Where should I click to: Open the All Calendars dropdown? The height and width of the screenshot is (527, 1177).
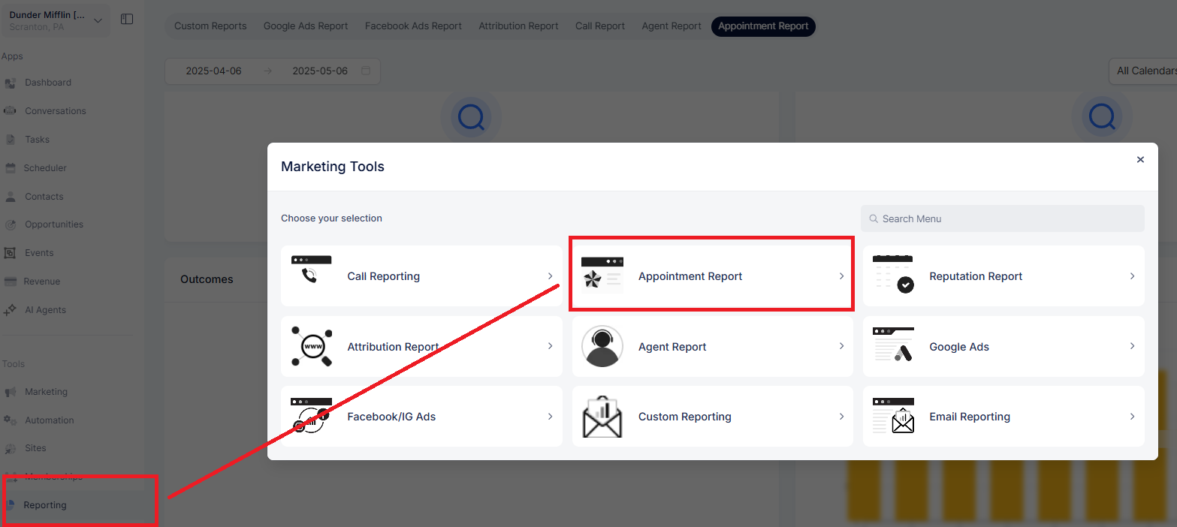click(x=1143, y=71)
